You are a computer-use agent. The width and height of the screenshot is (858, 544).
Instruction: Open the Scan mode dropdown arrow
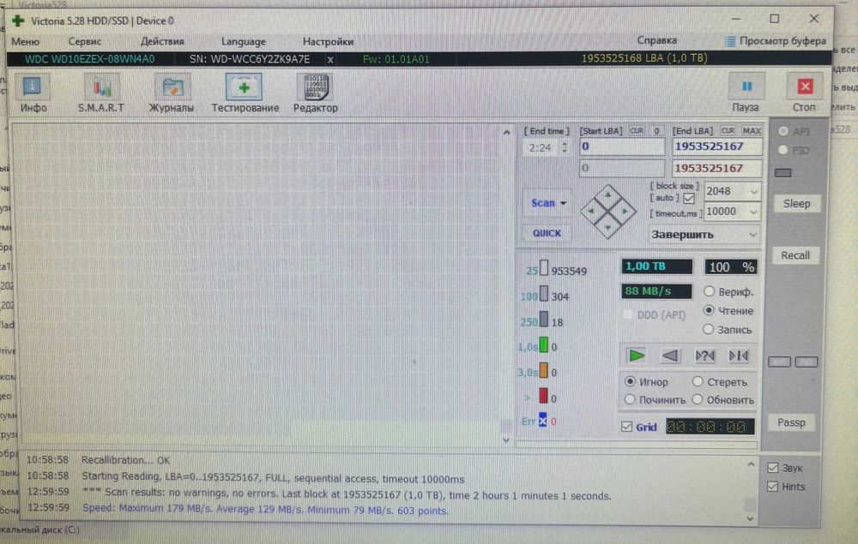click(x=563, y=203)
